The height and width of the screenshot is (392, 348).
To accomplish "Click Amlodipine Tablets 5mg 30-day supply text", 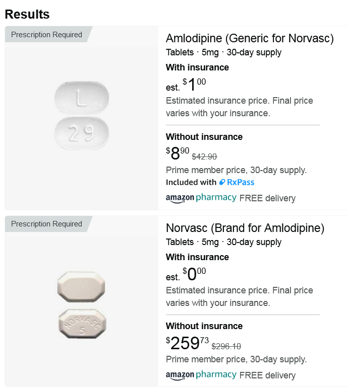I will coord(223,52).
